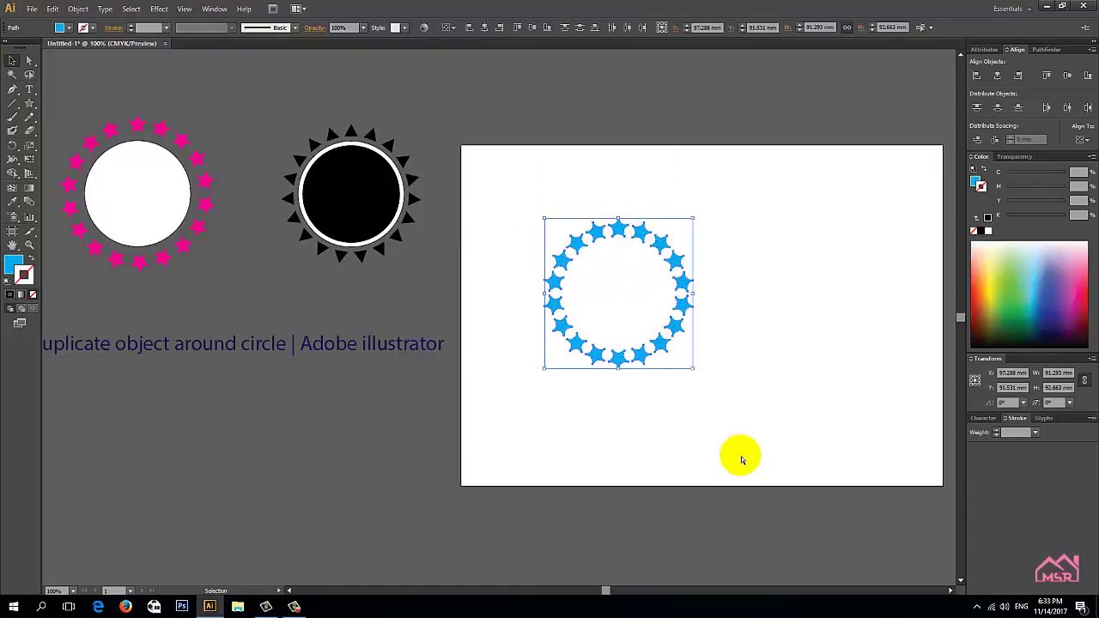Image resolution: width=1099 pixels, height=618 pixels.
Task: Select the Pen tool
Action: click(x=12, y=89)
